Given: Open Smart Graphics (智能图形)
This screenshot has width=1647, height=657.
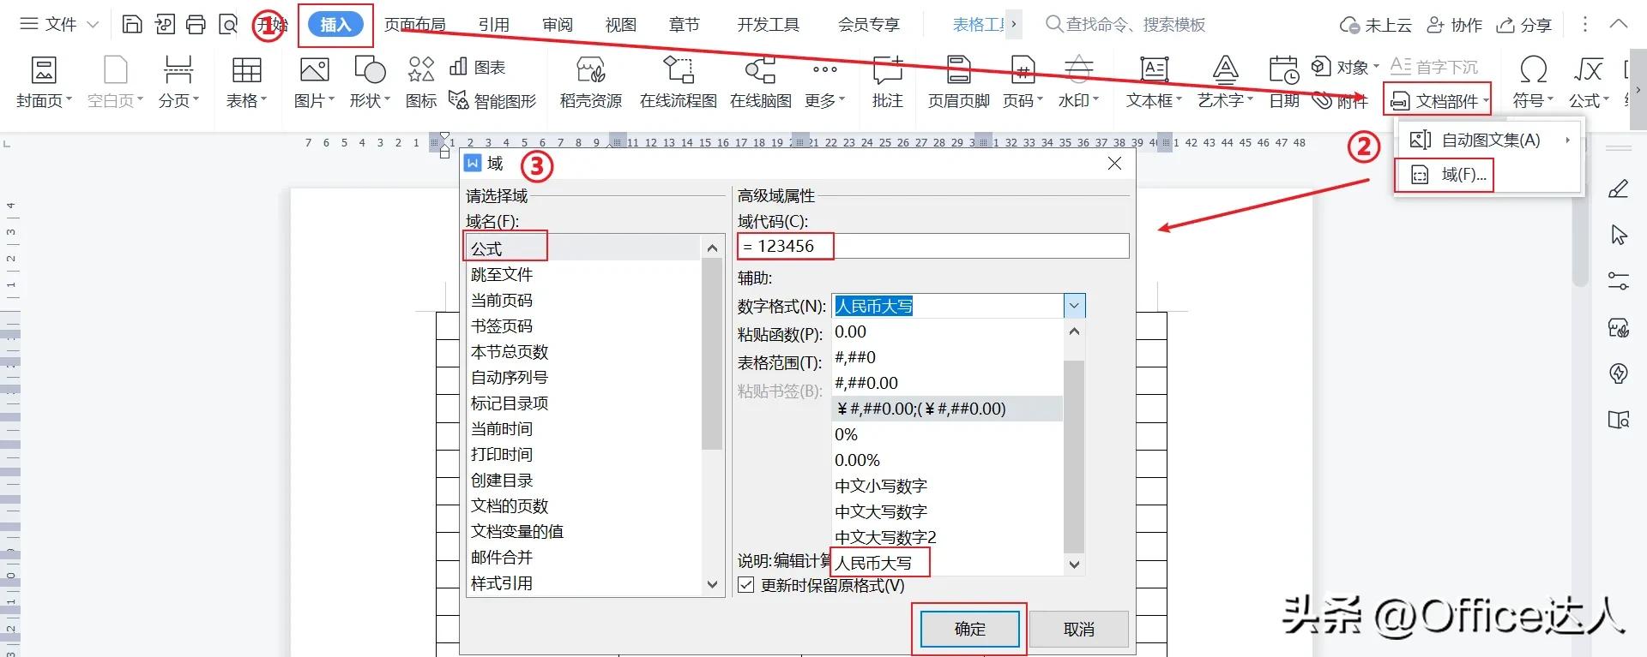Looking at the screenshot, I should (493, 101).
